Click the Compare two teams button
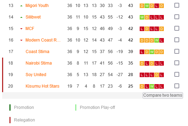Viewport: 188px width, 126px height. coord(163,95)
